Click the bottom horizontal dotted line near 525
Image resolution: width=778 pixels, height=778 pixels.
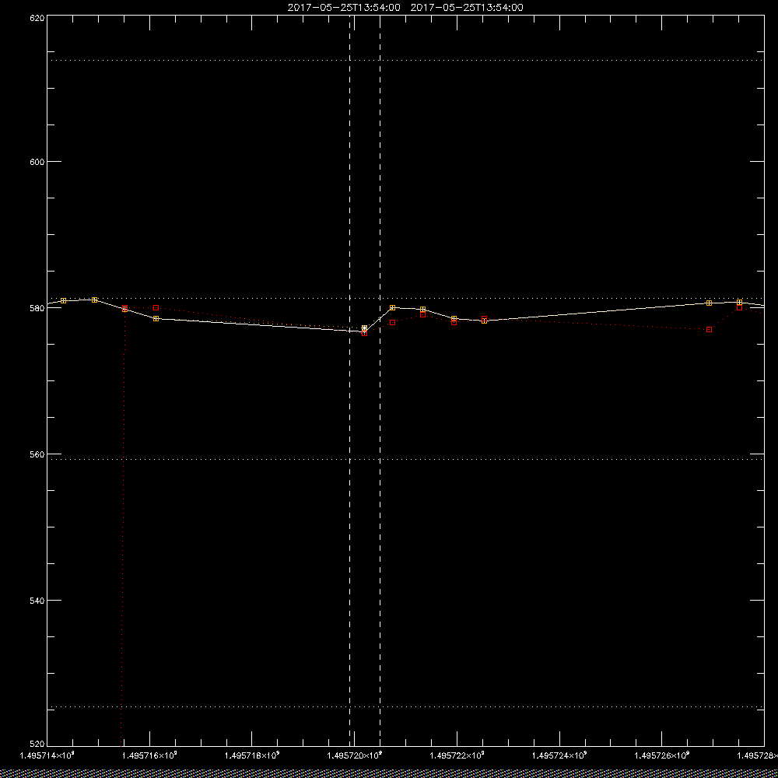tap(405, 706)
